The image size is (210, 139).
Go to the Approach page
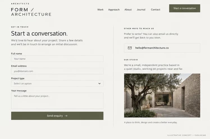pyautogui.click(x=114, y=10)
